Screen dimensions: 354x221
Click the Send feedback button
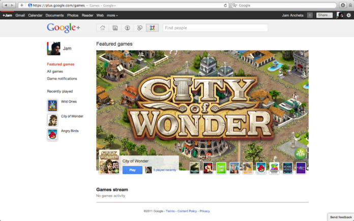click(341, 217)
